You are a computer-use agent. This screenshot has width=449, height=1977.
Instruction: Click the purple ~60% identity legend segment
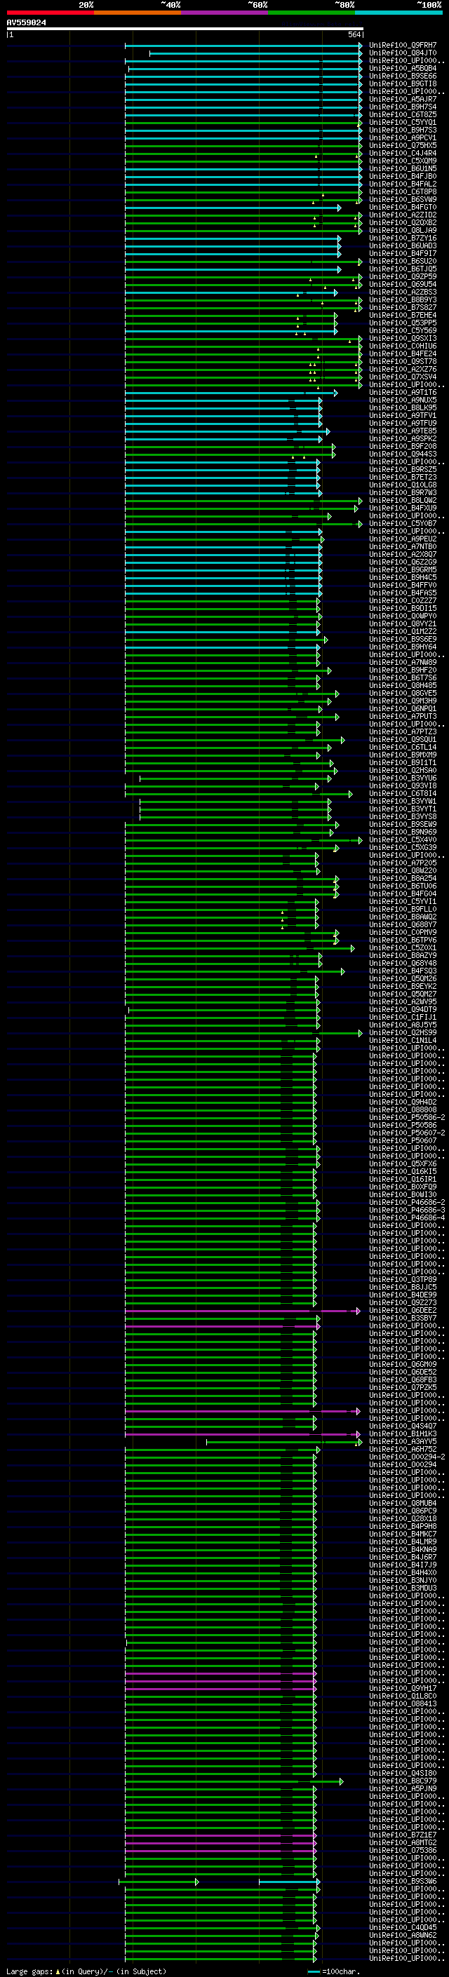[224, 13]
